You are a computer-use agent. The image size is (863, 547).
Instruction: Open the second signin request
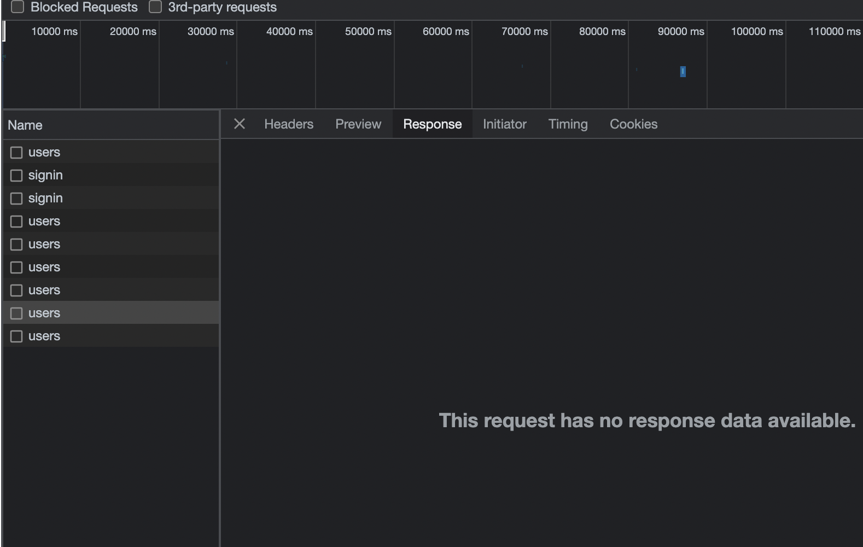(x=111, y=198)
